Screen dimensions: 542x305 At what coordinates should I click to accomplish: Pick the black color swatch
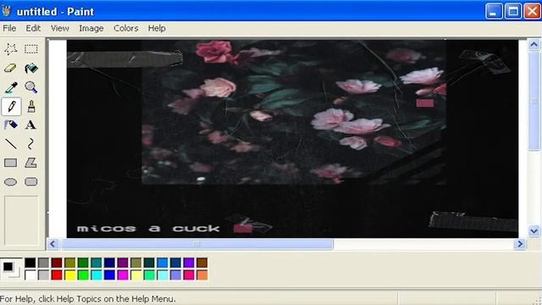point(30,263)
